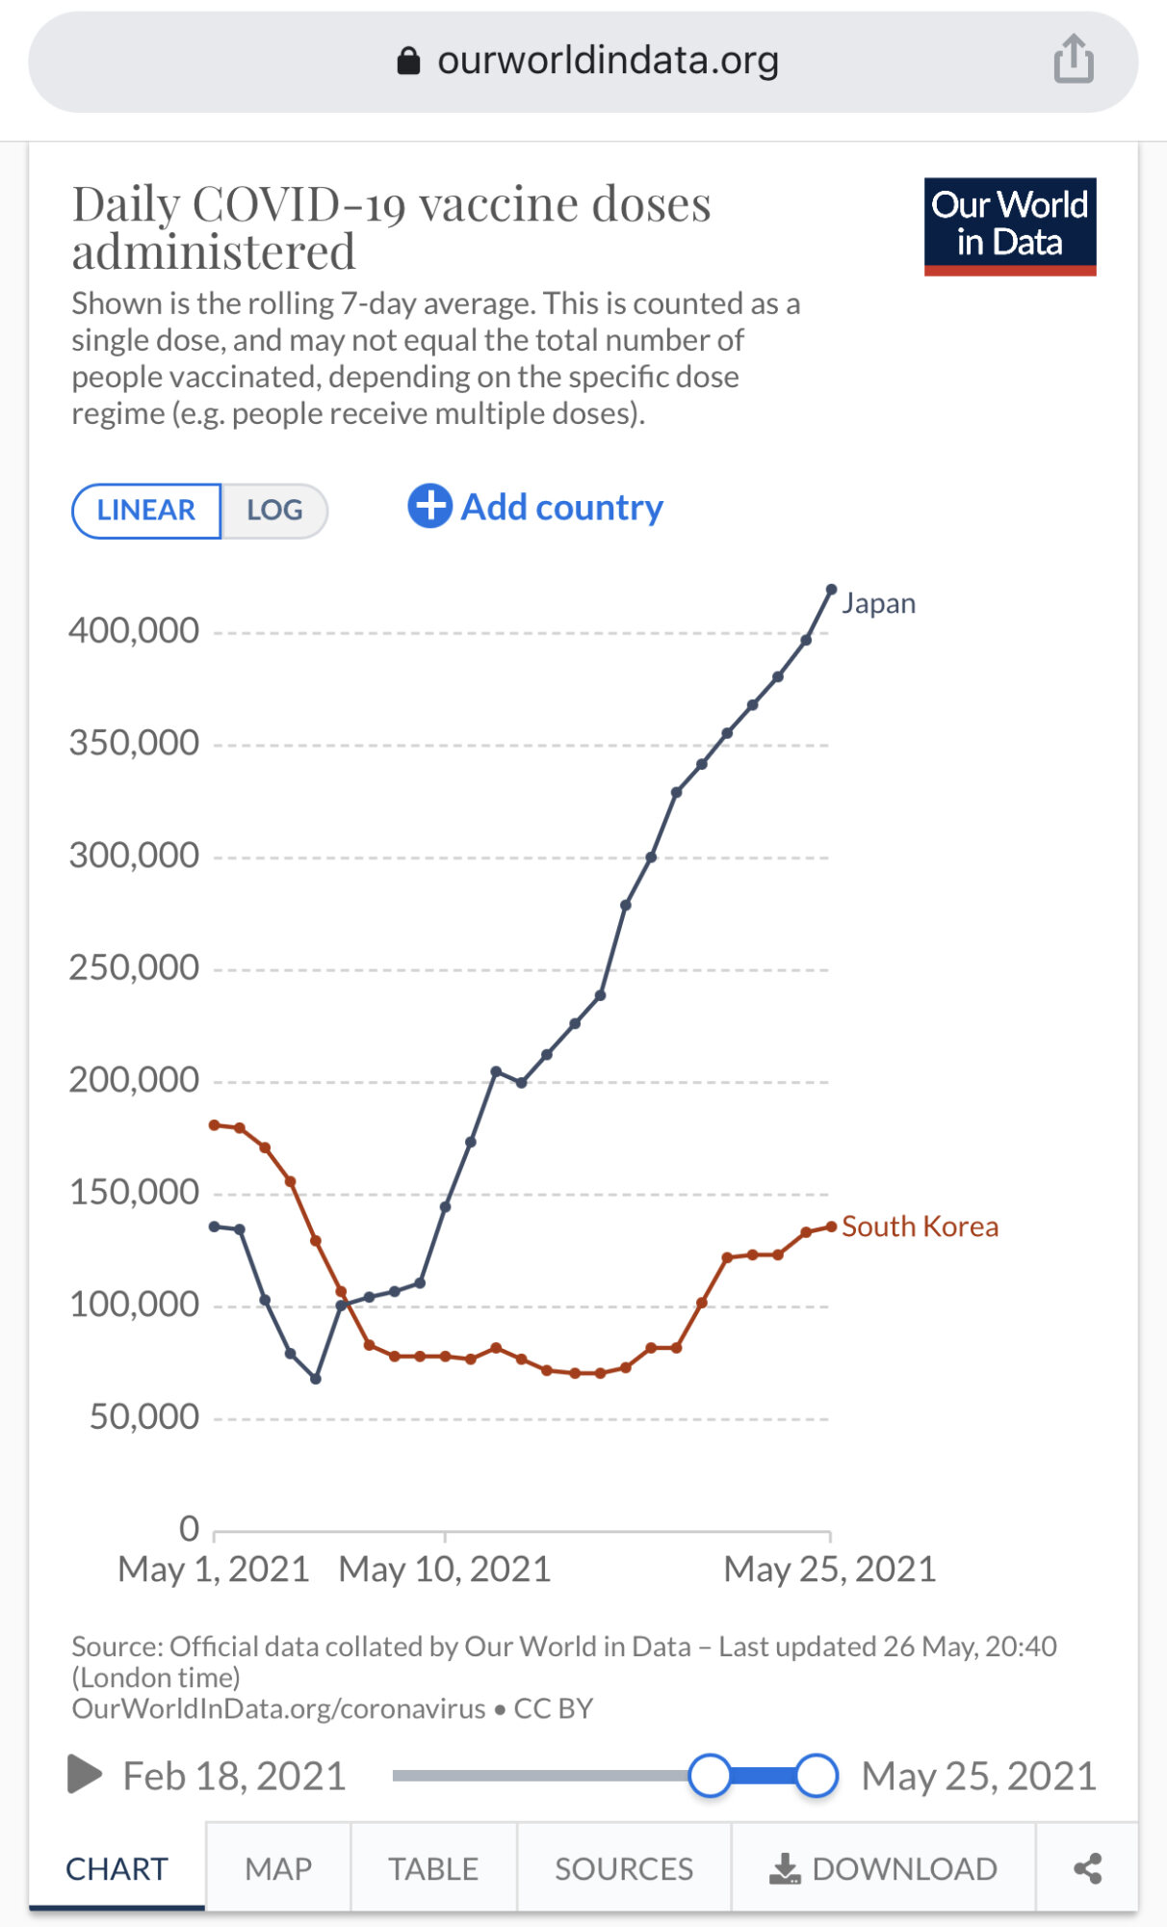Tap the browser share icon
The image size is (1167, 1927).
(1073, 60)
